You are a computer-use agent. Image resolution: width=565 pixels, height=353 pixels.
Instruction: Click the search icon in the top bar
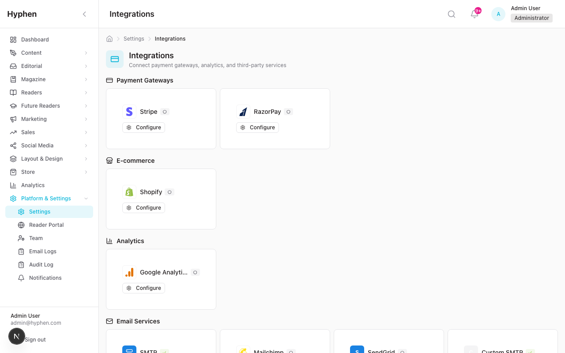click(x=451, y=14)
